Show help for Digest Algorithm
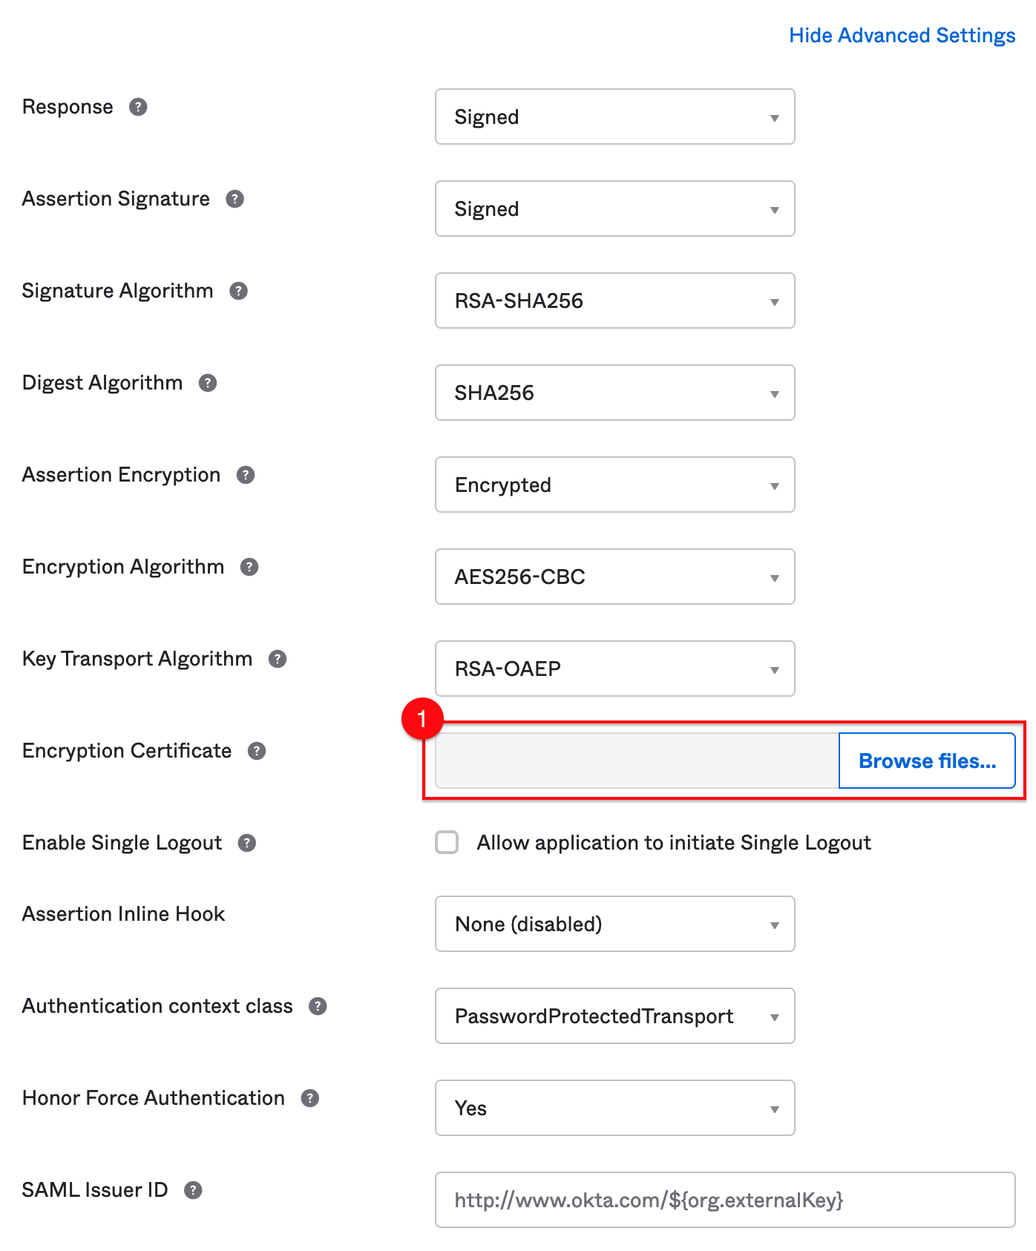1036x1251 pixels. tap(208, 383)
